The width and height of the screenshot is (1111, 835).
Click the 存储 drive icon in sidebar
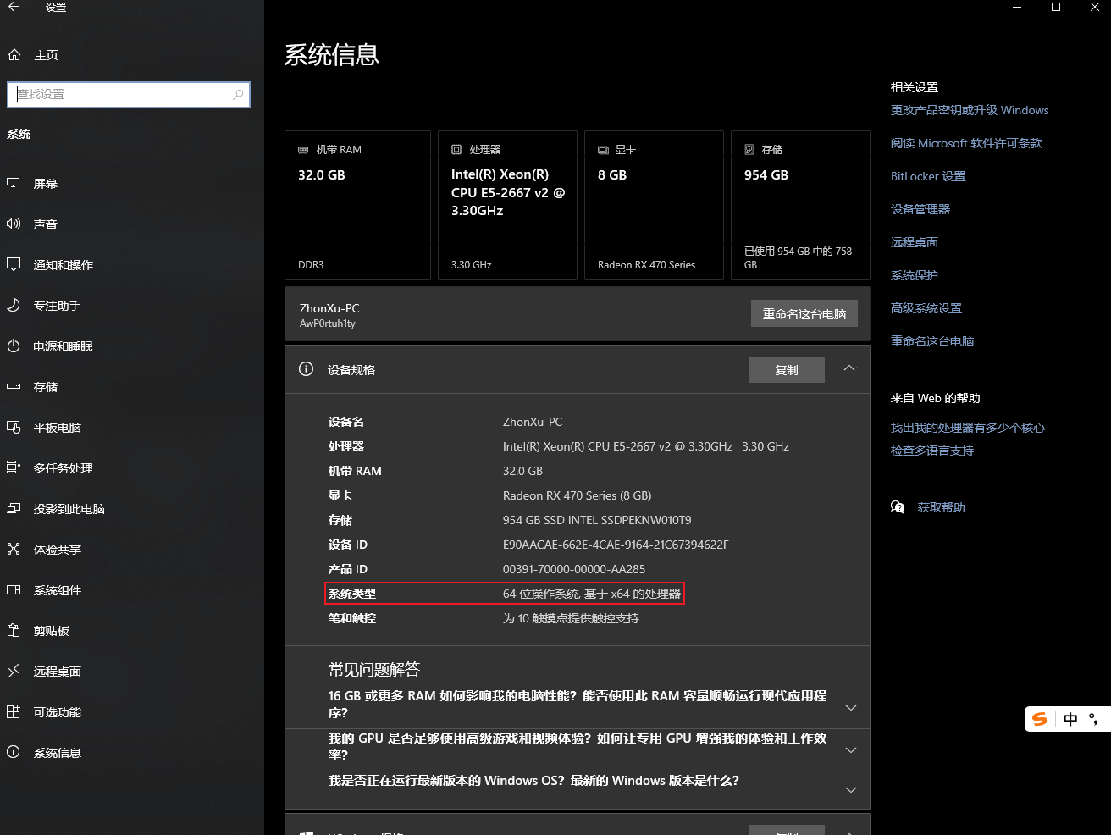coord(14,386)
